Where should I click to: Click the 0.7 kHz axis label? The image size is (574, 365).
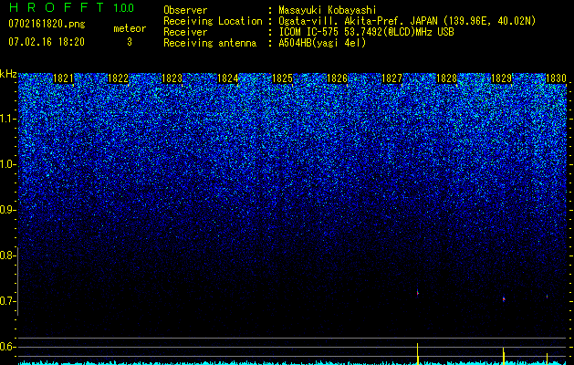[8, 301]
